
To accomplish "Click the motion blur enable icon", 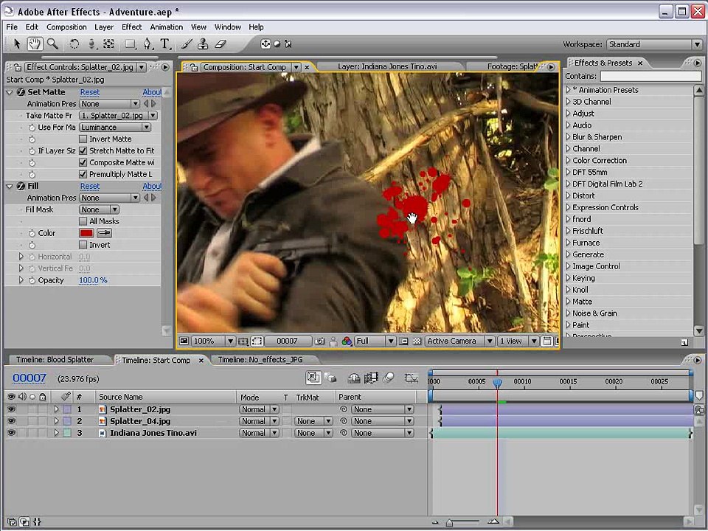I will (x=389, y=378).
